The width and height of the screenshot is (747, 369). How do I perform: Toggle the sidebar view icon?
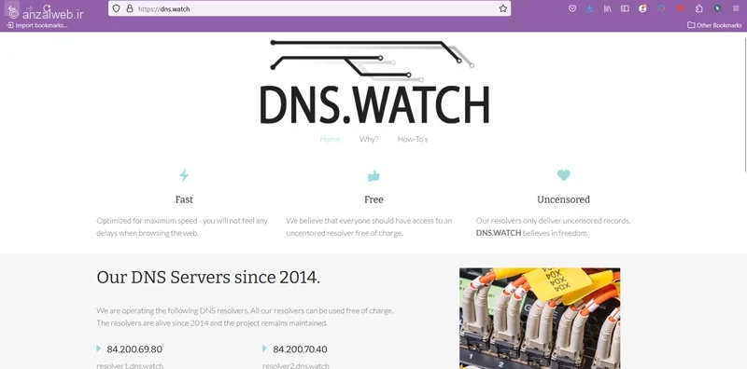click(x=625, y=8)
